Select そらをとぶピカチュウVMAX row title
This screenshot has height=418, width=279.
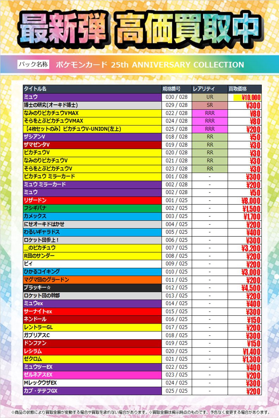click(92, 121)
